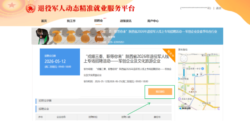Open the 招聘会详情 section header

point(104,101)
